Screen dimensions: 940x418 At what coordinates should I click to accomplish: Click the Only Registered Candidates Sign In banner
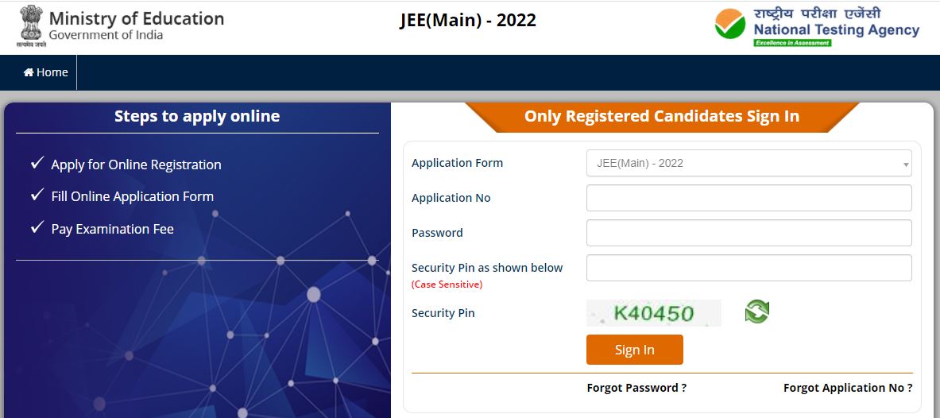click(x=661, y=117)
